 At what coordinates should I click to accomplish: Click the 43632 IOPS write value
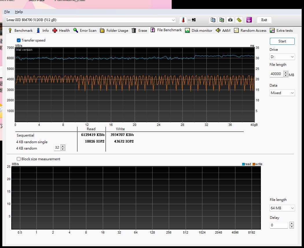point(124,141)
